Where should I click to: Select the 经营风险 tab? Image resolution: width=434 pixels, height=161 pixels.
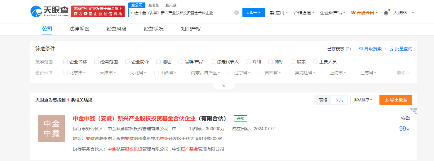click(x=117, y=29)
